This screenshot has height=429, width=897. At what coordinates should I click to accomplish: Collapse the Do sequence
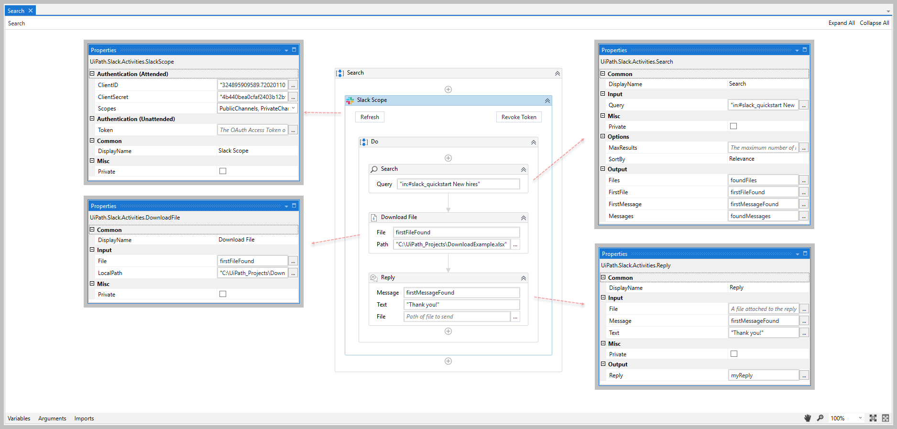(x=534, y=143)
